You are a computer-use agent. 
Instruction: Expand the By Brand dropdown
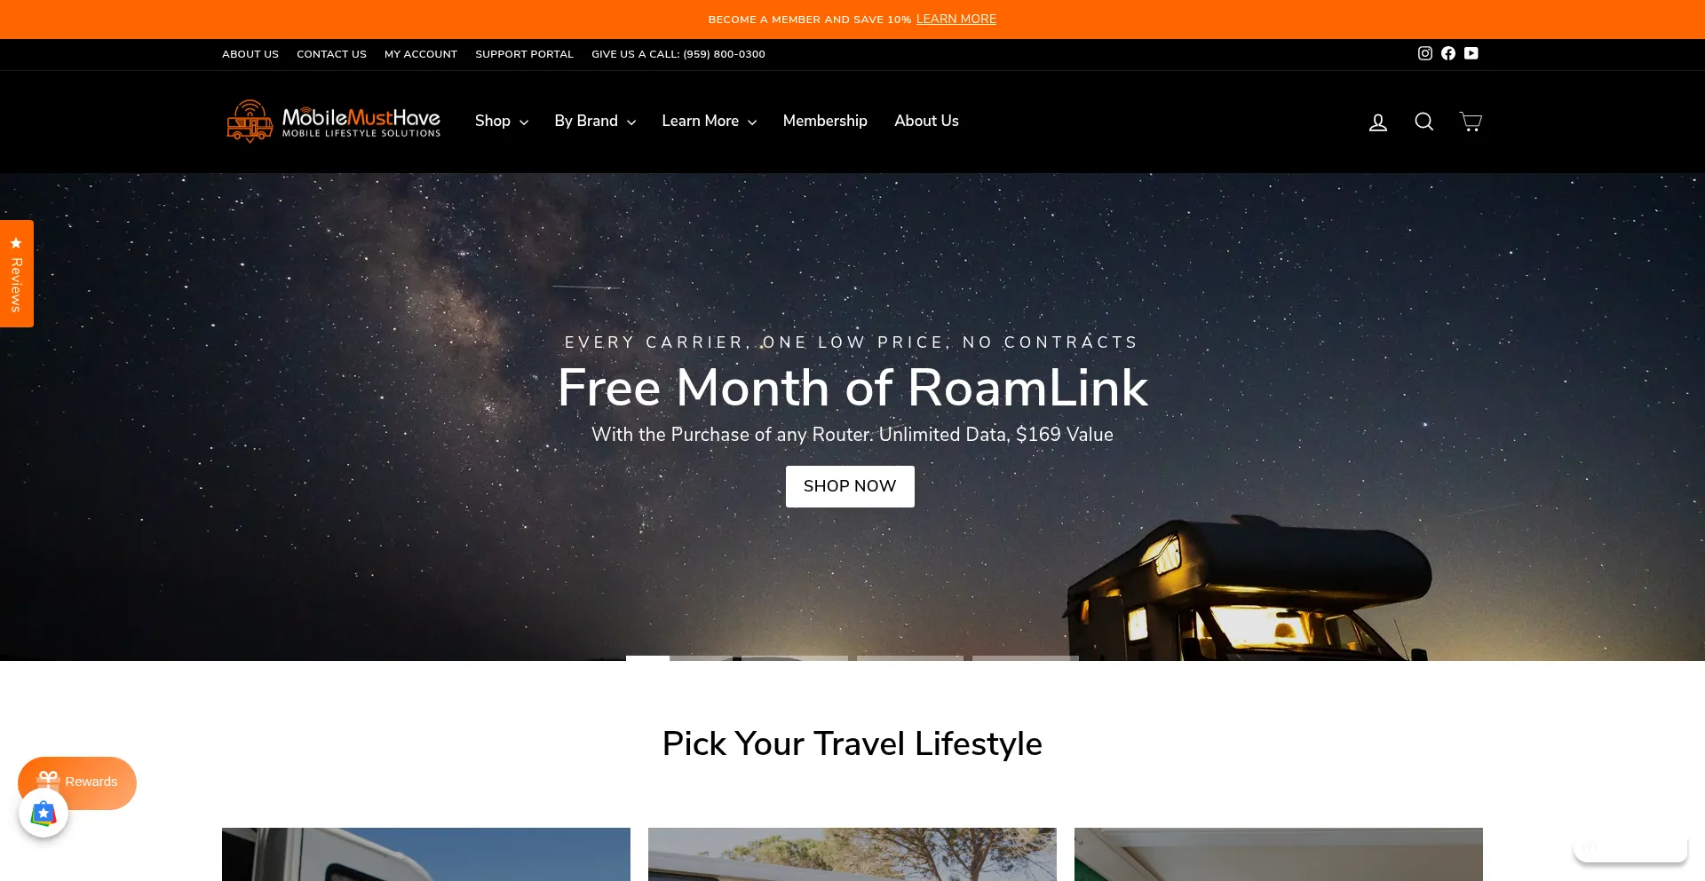coord(595,121)
